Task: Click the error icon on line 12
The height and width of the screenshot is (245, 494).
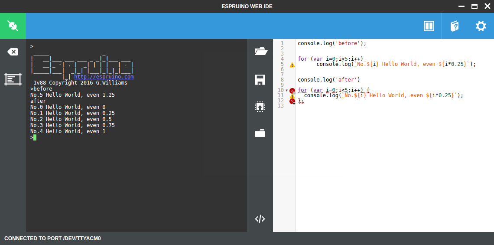Action: click(292, 101)
